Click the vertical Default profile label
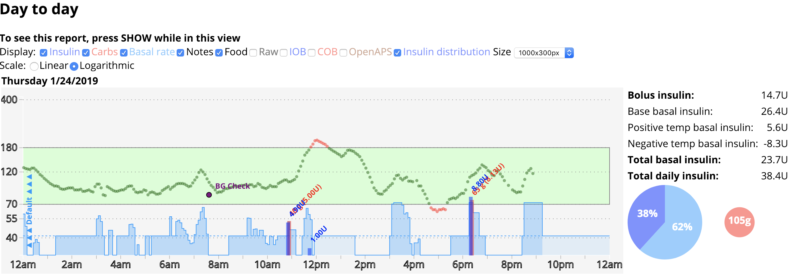Viewport: 803px width, 275px height. pyautogui.click(x=29, y=211)
